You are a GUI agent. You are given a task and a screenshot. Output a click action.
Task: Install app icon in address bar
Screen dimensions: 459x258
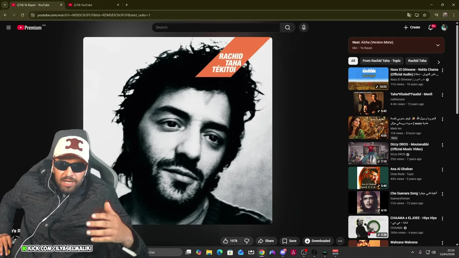(x=417, y=15)
